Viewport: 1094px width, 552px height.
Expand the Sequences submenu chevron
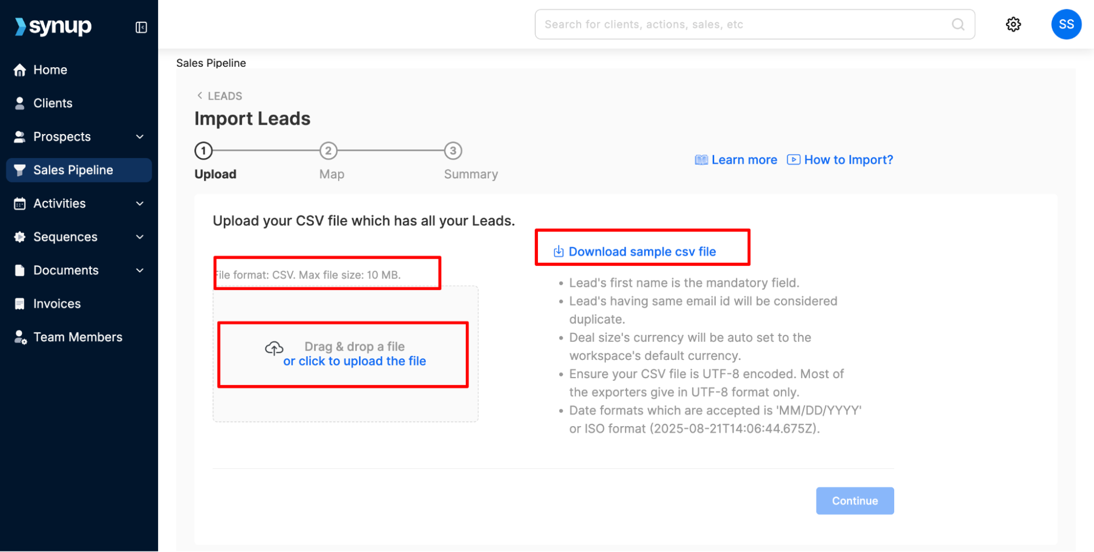(x=140, y=237)
